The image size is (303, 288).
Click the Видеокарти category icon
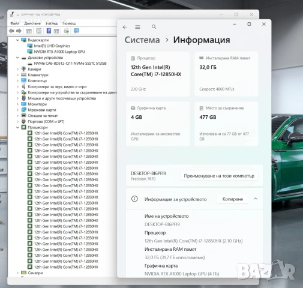[x=24, y=40]
